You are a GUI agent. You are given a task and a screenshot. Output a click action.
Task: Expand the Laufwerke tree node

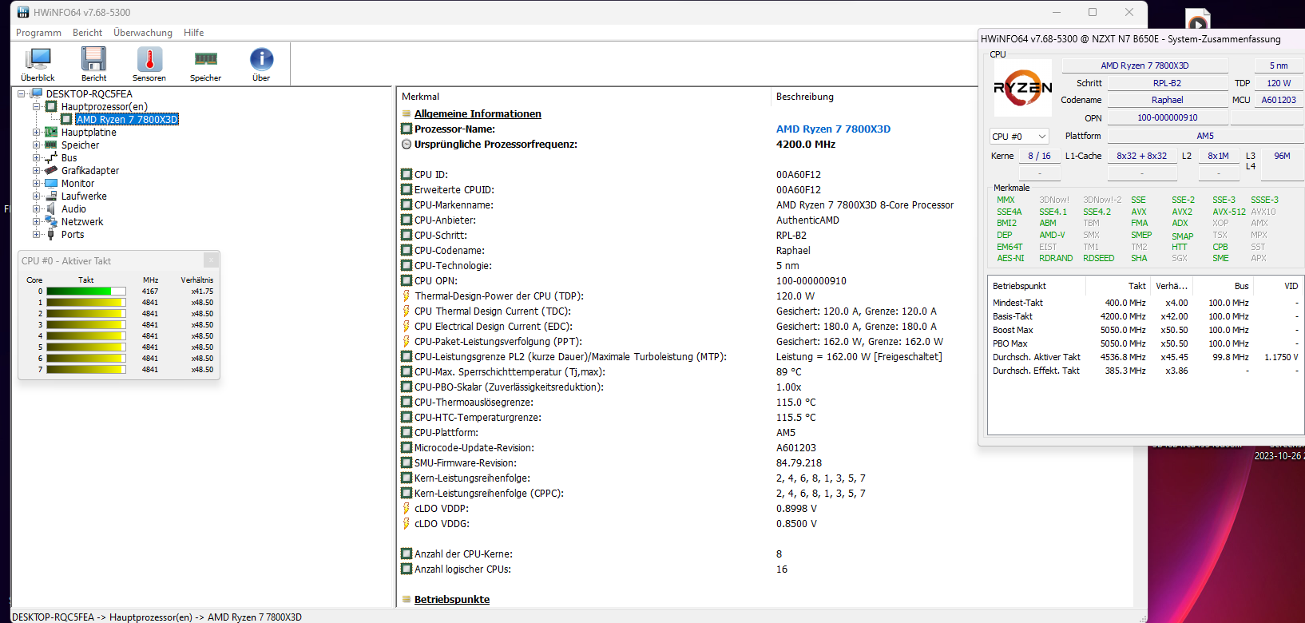[x=36, y=196]
